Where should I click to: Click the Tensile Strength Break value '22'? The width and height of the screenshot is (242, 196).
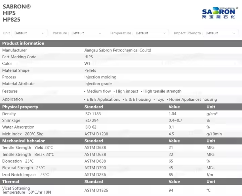[171, 154]
